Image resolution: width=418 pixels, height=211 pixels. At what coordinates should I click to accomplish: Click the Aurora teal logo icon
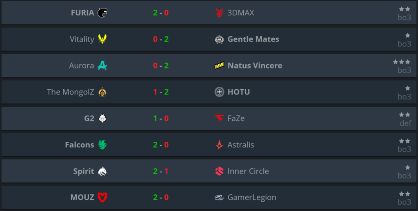[102, 66]
